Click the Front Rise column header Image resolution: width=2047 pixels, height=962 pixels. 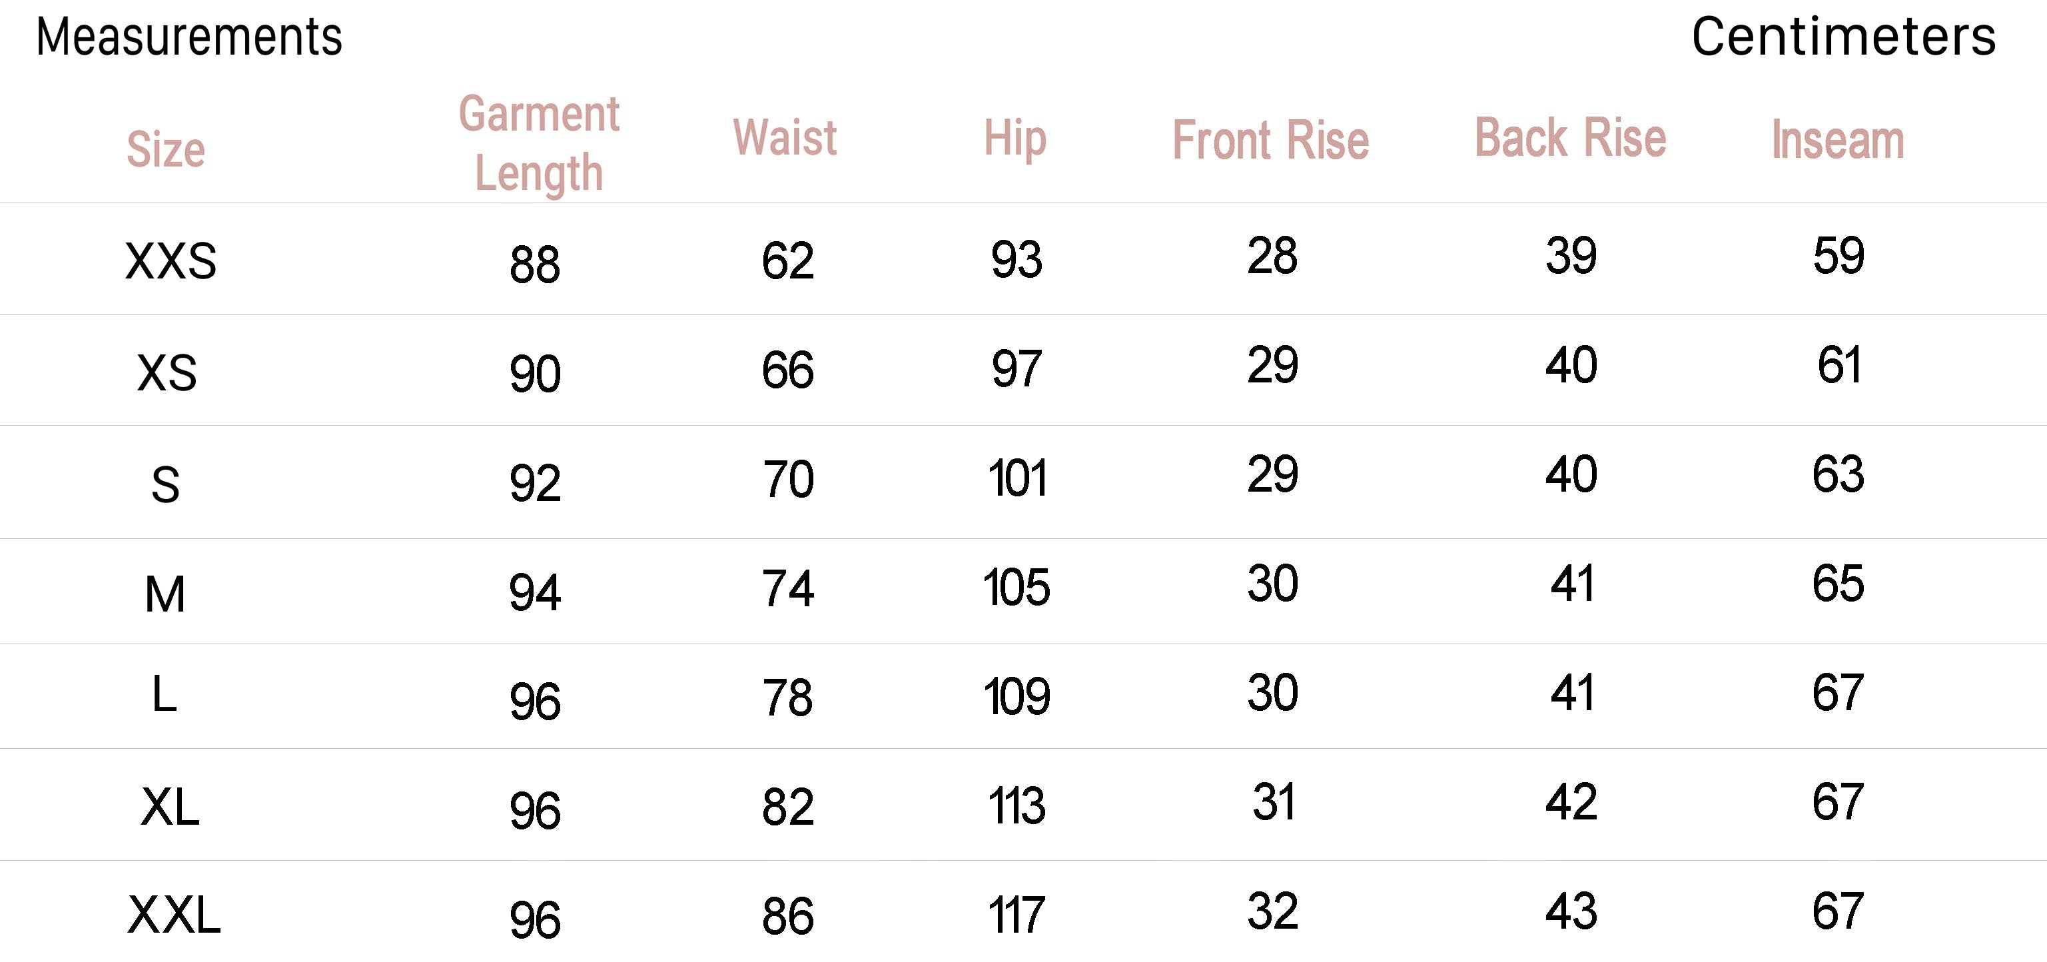click(1271, 140)
